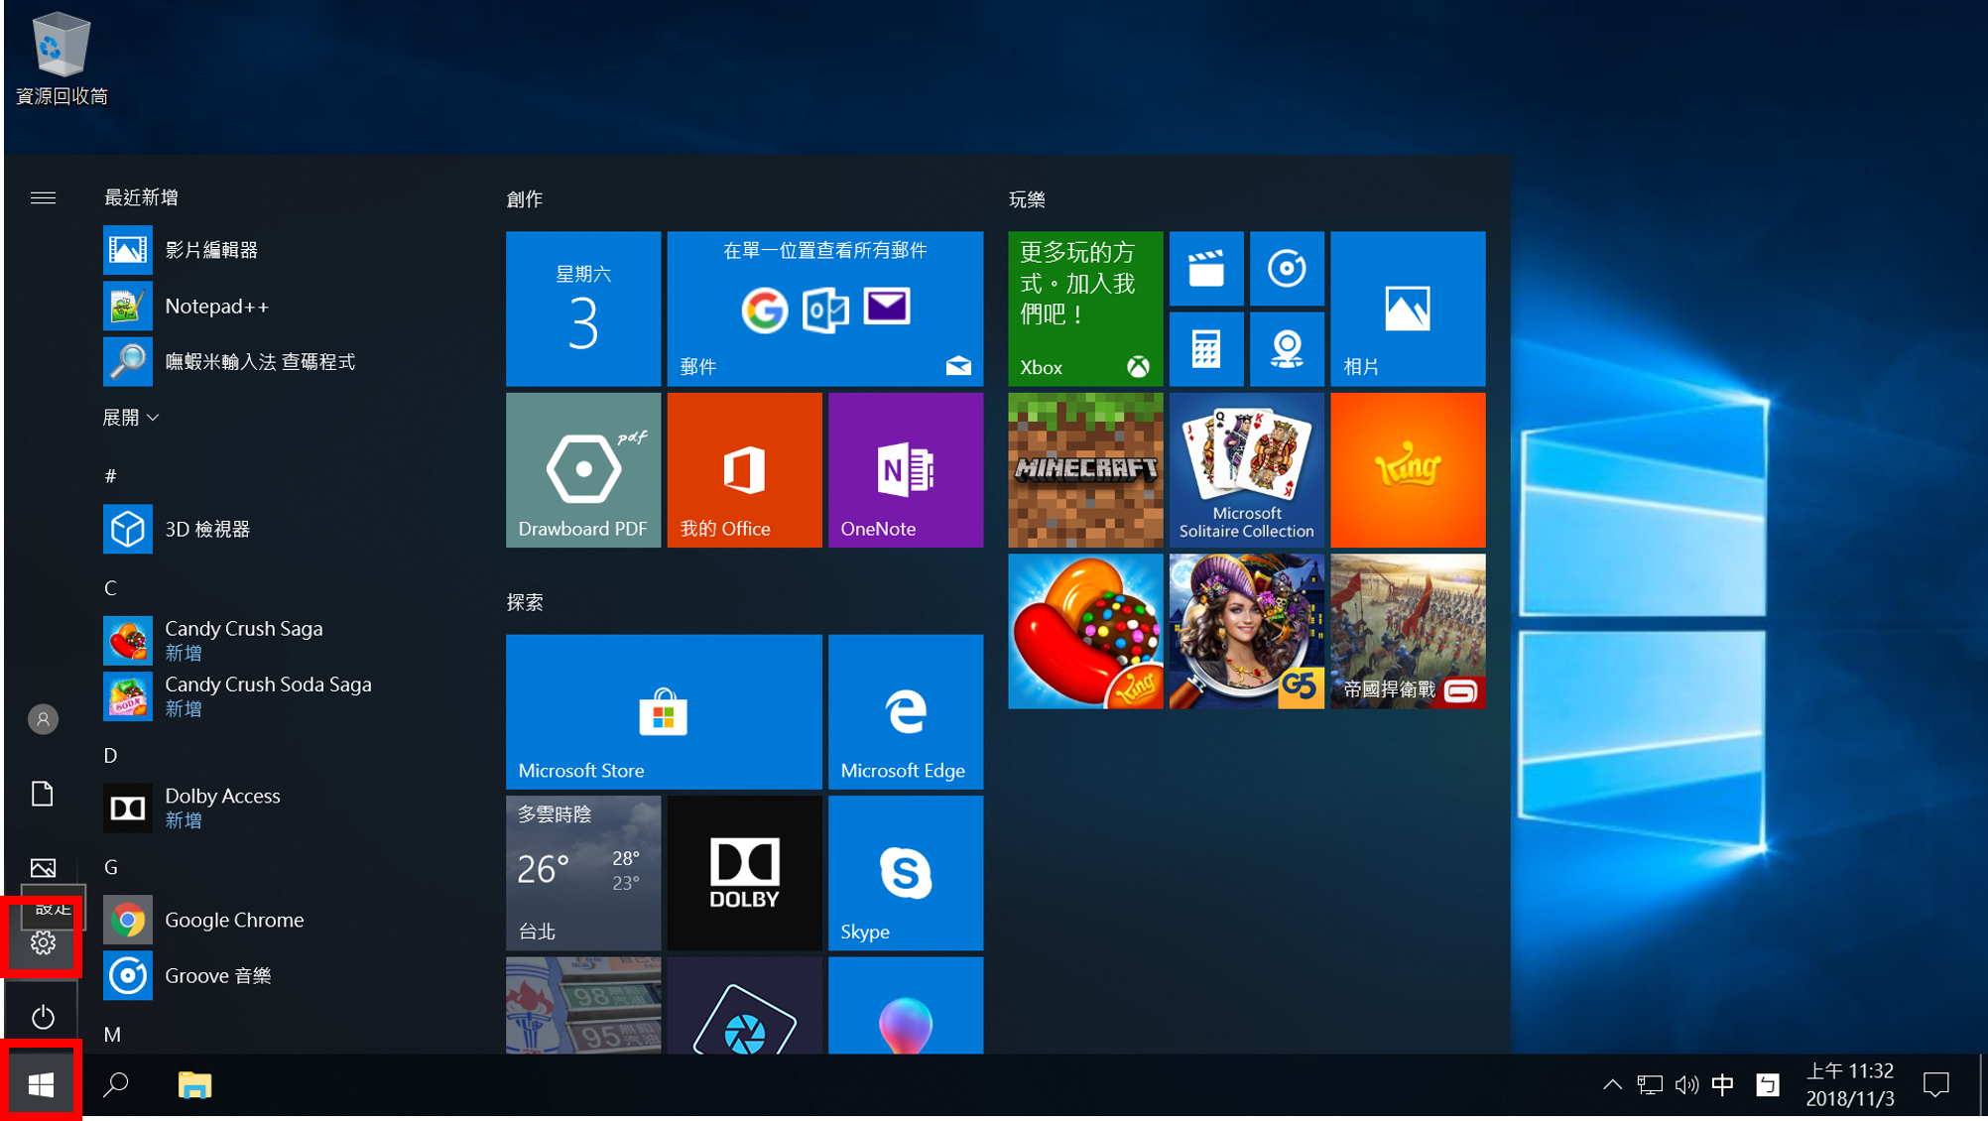Open the Action Center notification button
Image resolution: width=1988 pixels, height=1121 pixels.
tap(1935, 1085)
